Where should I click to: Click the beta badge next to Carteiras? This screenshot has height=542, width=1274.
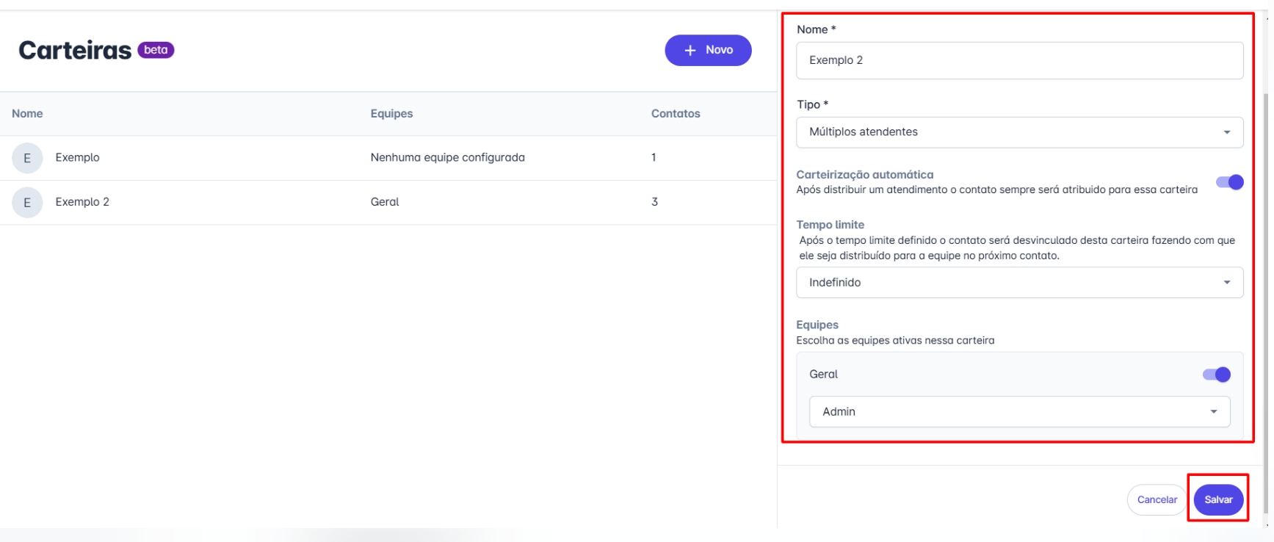(x=156, y=50)
